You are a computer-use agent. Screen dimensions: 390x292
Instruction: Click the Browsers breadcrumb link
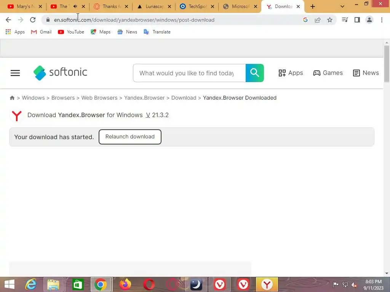click(x=63, y=98)
